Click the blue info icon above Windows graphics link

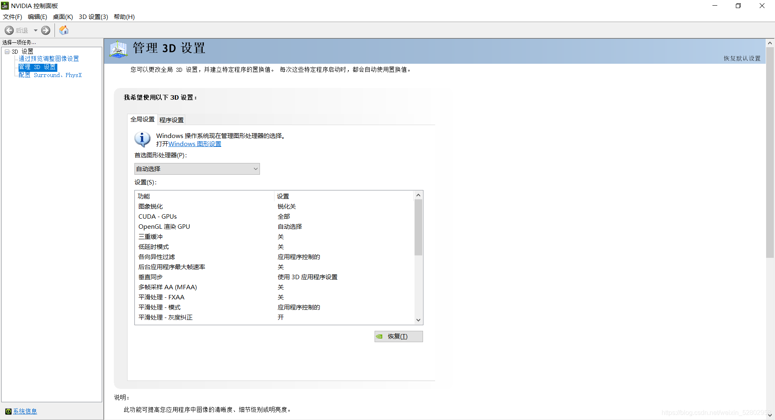pos(142,140)
